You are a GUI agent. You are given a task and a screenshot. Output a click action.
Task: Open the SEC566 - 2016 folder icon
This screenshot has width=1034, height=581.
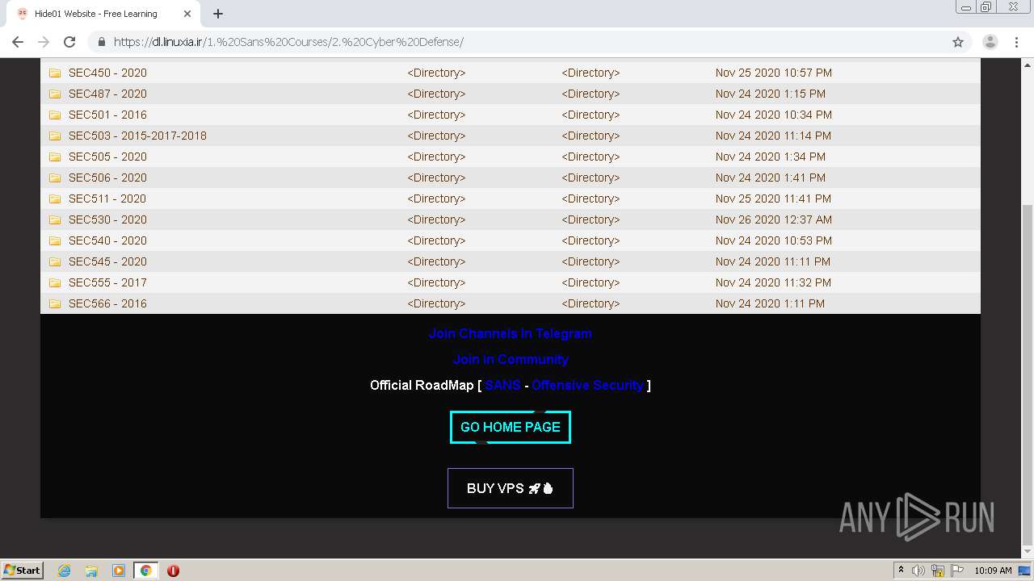[x=55, y=303]
